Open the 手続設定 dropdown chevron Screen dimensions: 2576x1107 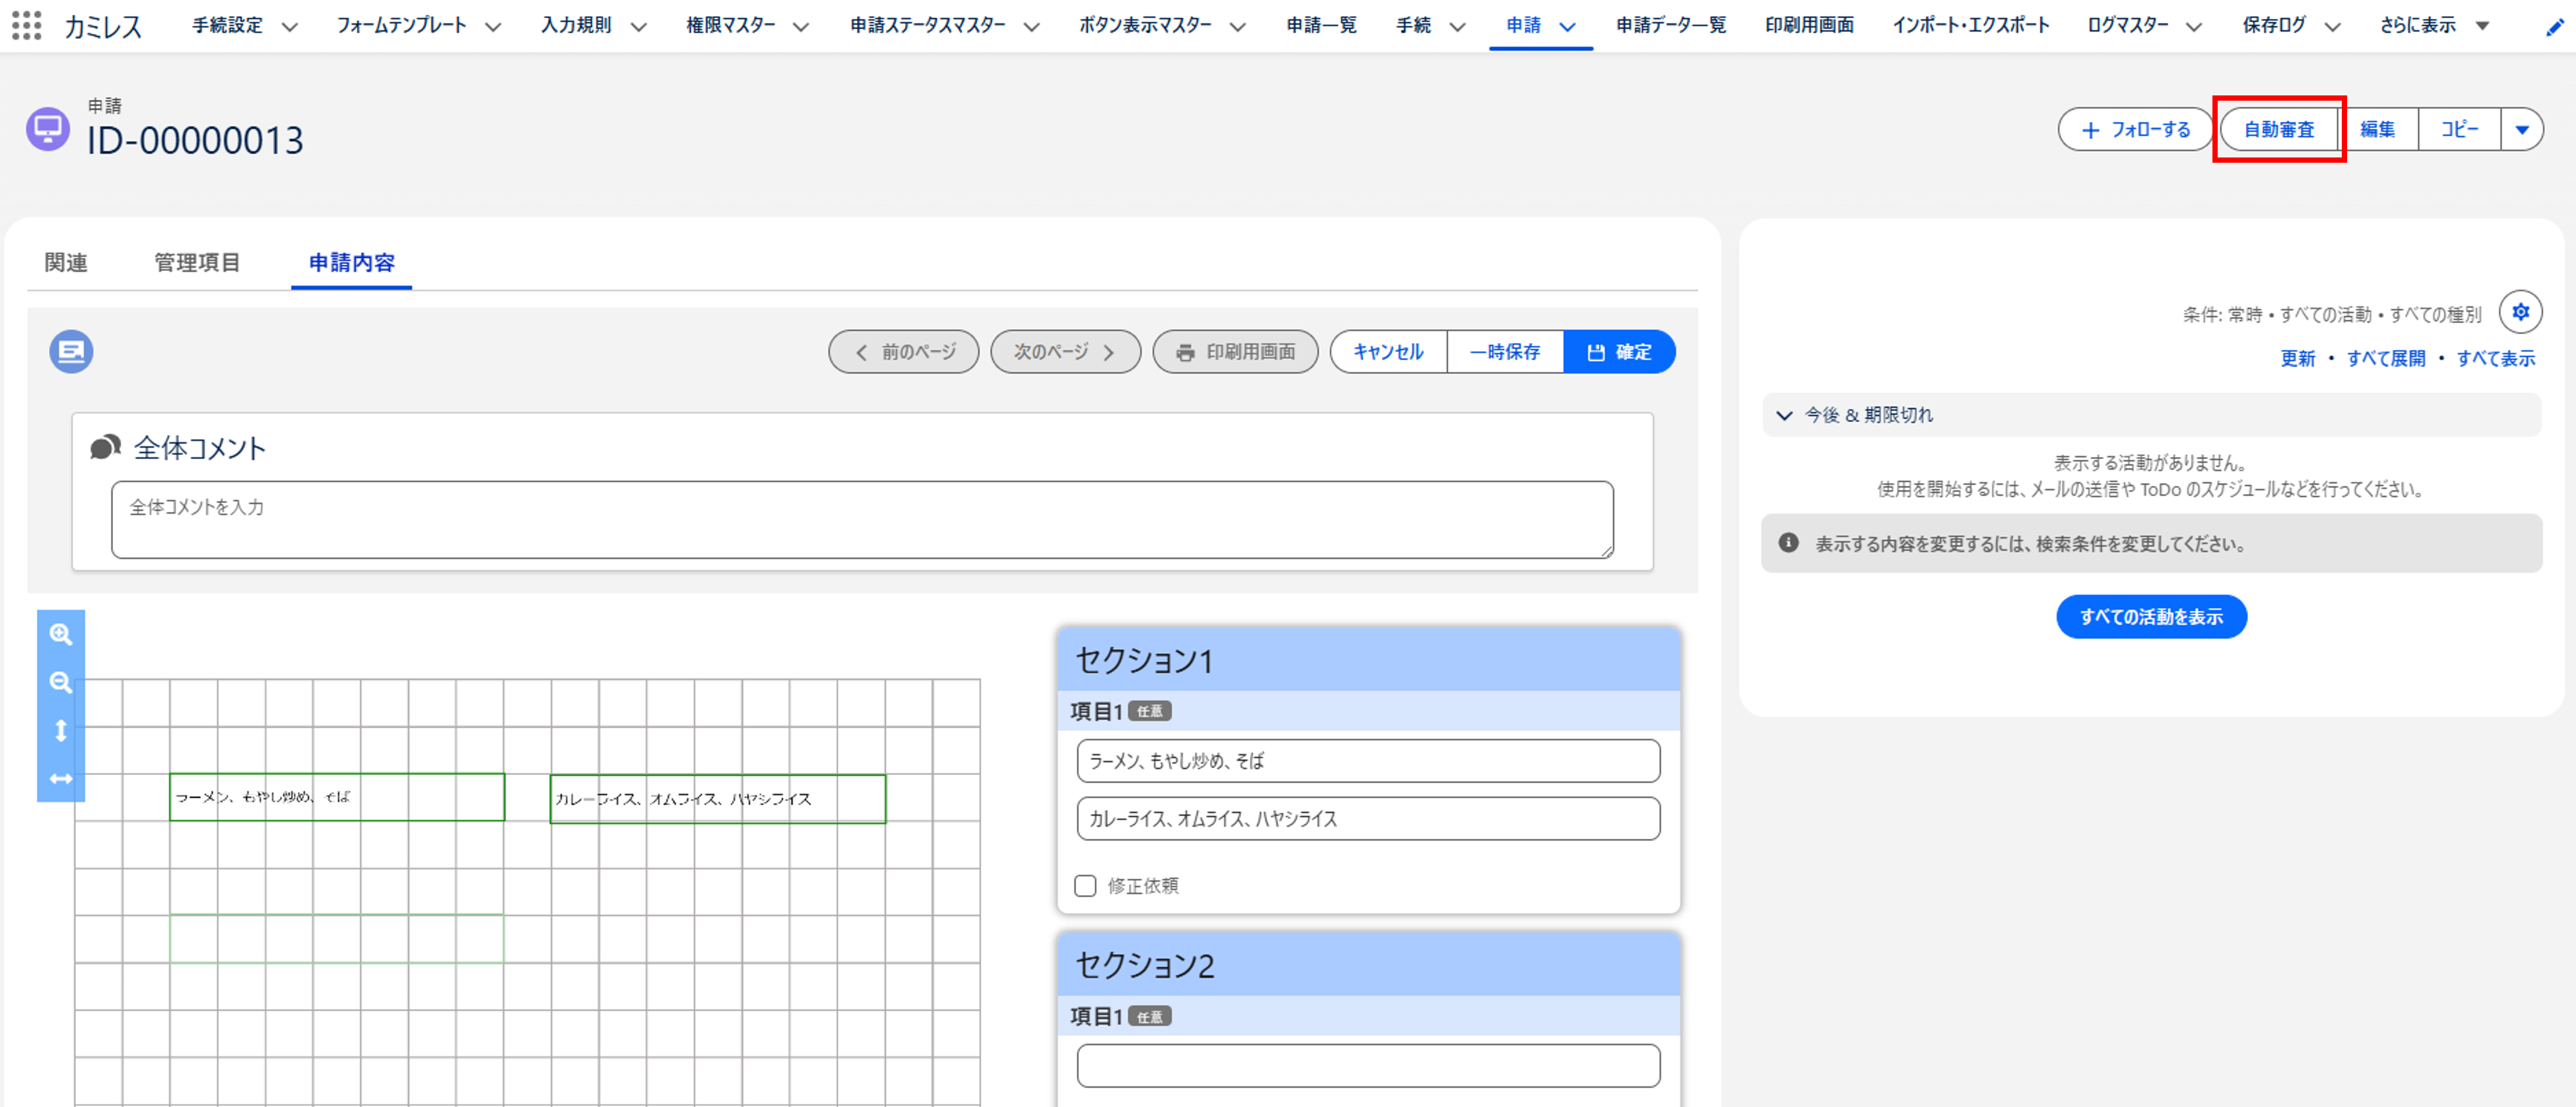(290, 27)
